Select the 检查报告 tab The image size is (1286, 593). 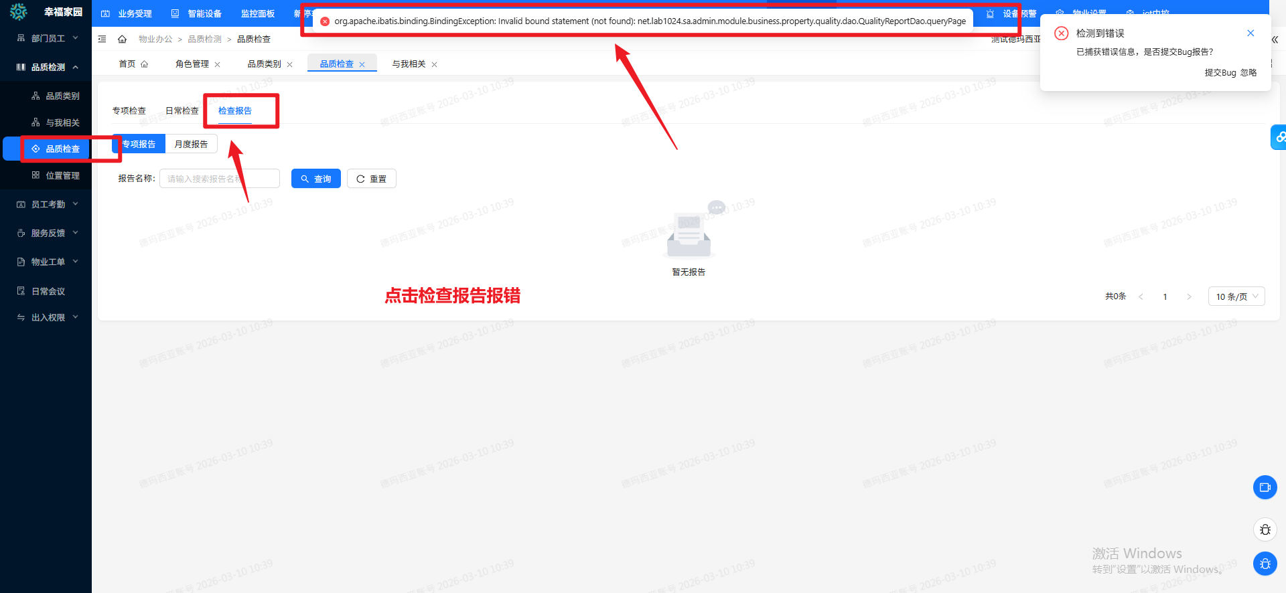point(235,110)
